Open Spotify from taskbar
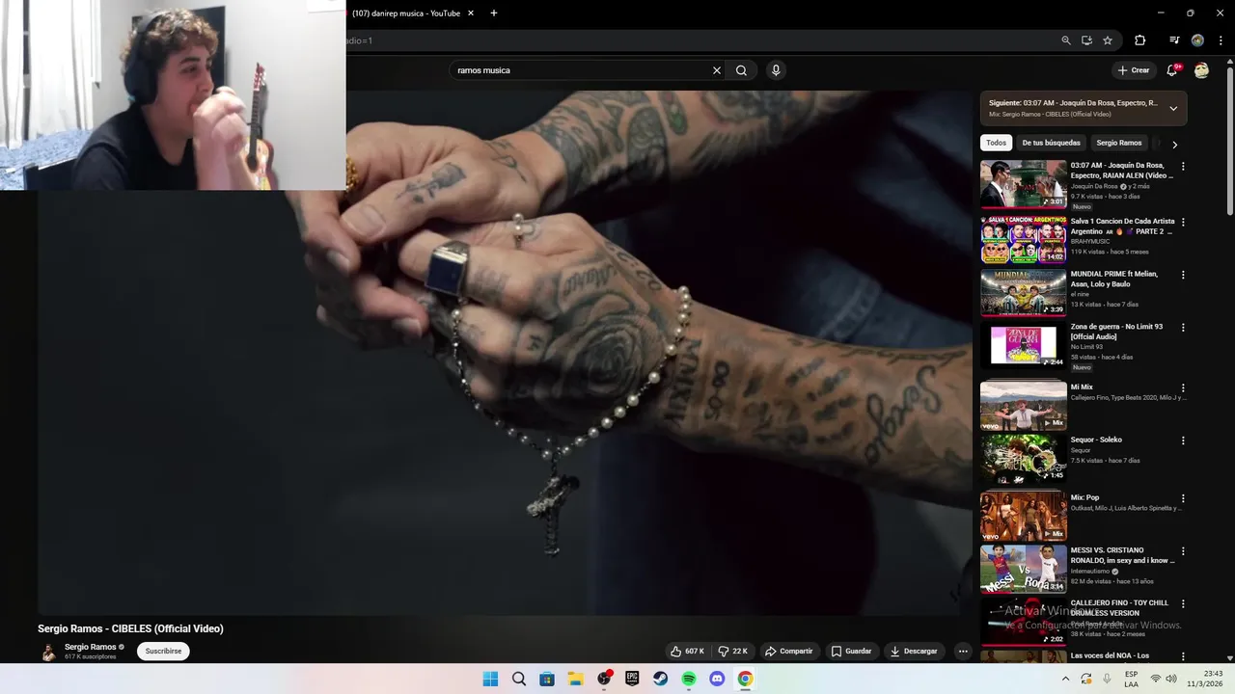The height and width of the screenshot is (694, 1235). 689,679
